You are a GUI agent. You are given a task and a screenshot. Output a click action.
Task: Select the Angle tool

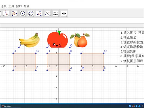[x=39, y=13]
